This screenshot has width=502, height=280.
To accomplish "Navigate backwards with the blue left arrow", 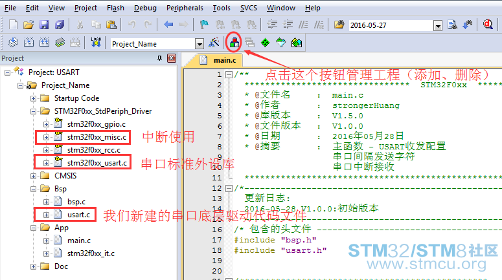I will click(168, 25).
